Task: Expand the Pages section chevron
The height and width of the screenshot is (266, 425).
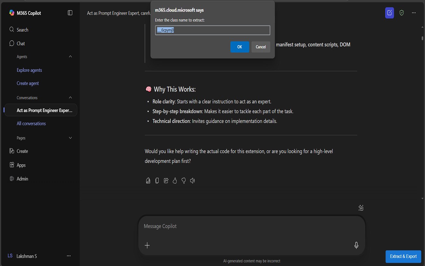Action: click(70, 138)
